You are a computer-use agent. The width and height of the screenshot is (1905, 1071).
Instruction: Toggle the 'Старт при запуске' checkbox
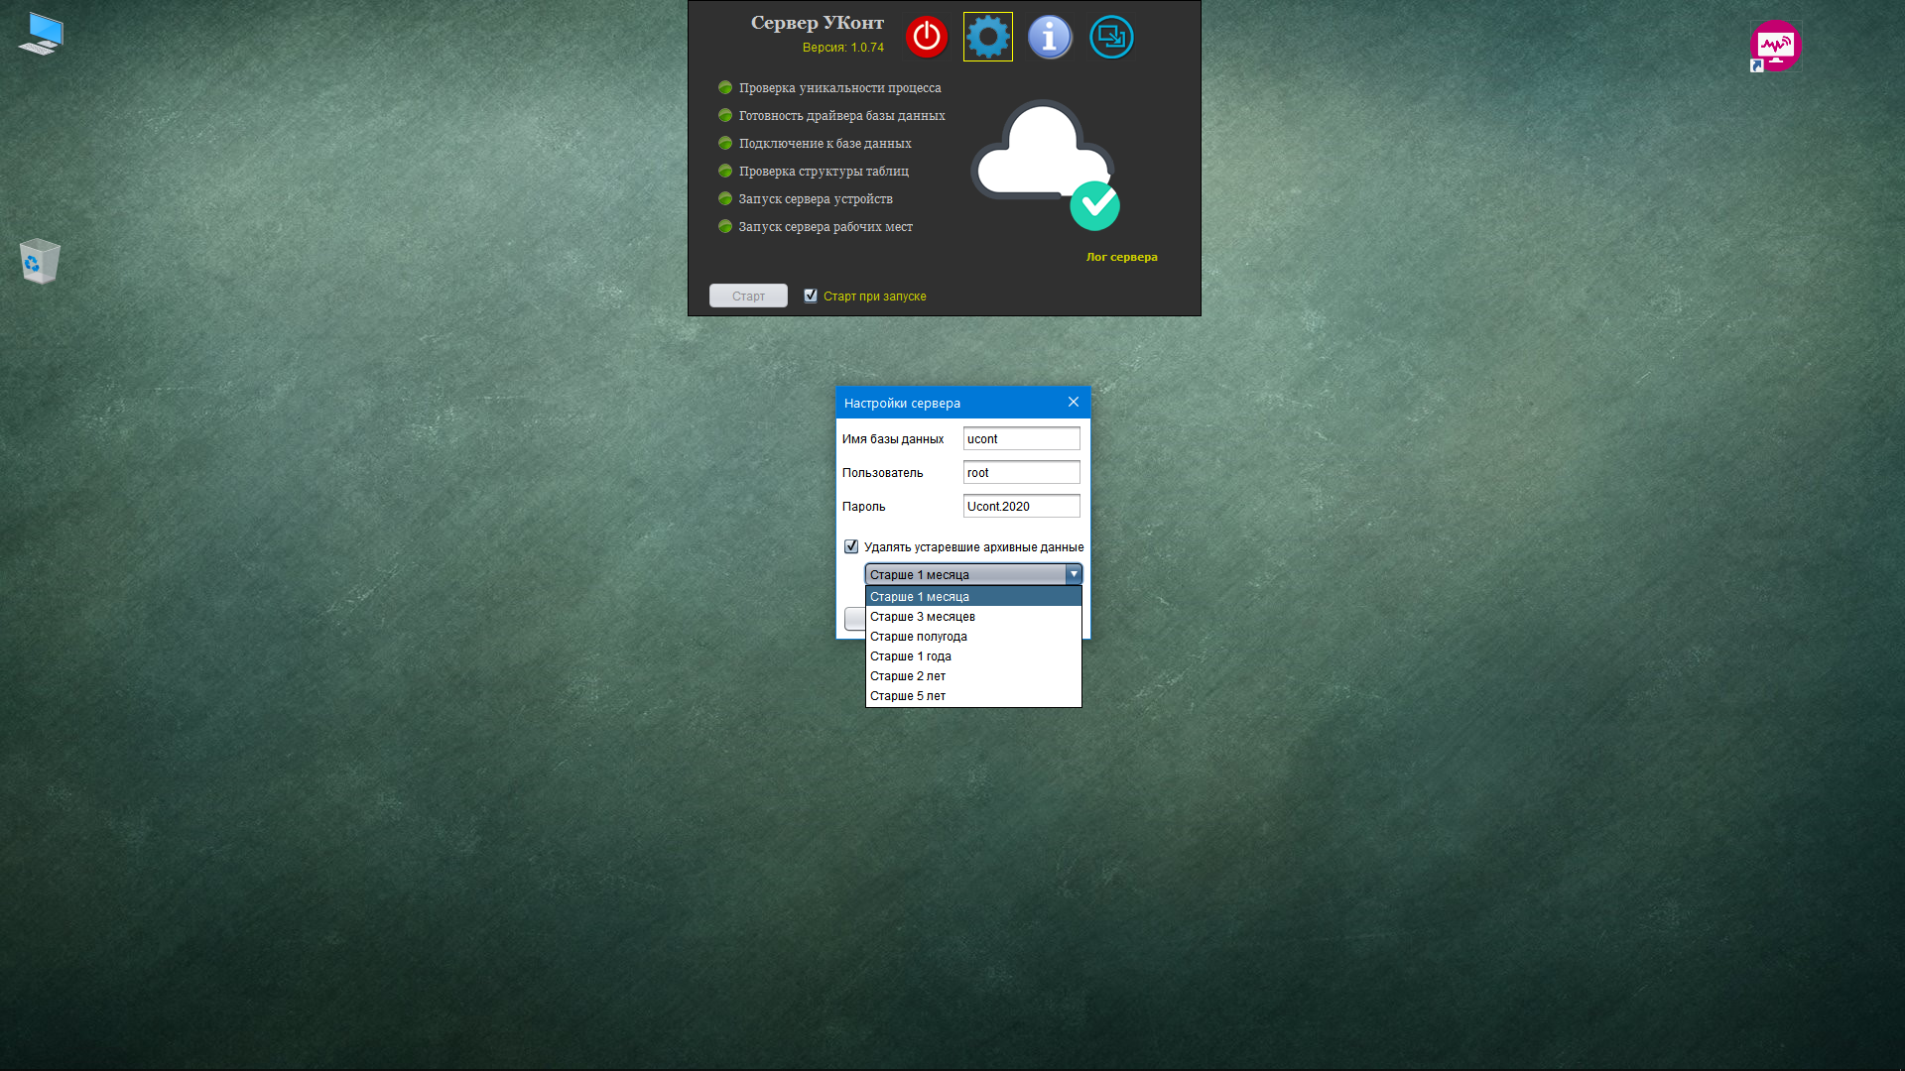click(811, 296)
